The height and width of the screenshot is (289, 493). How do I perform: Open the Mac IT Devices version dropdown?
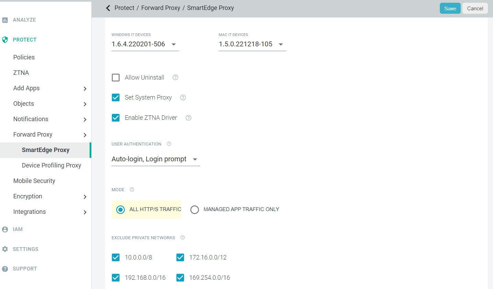[281, 44]
